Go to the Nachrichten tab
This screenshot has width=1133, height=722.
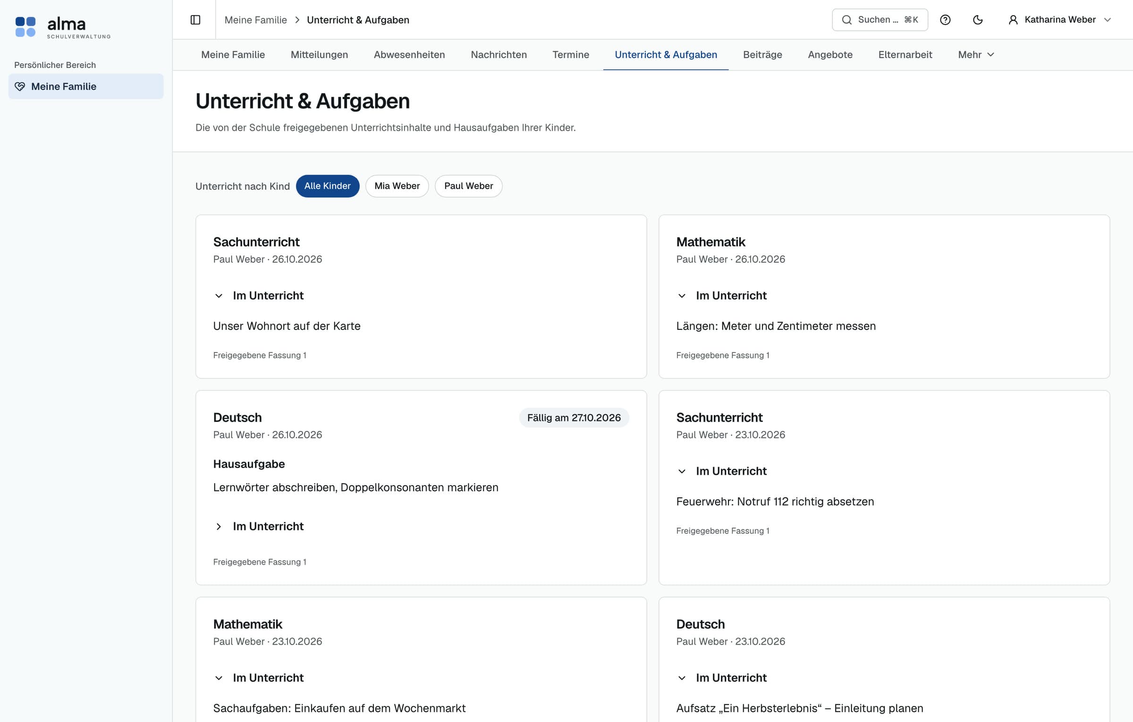point(499,55)
